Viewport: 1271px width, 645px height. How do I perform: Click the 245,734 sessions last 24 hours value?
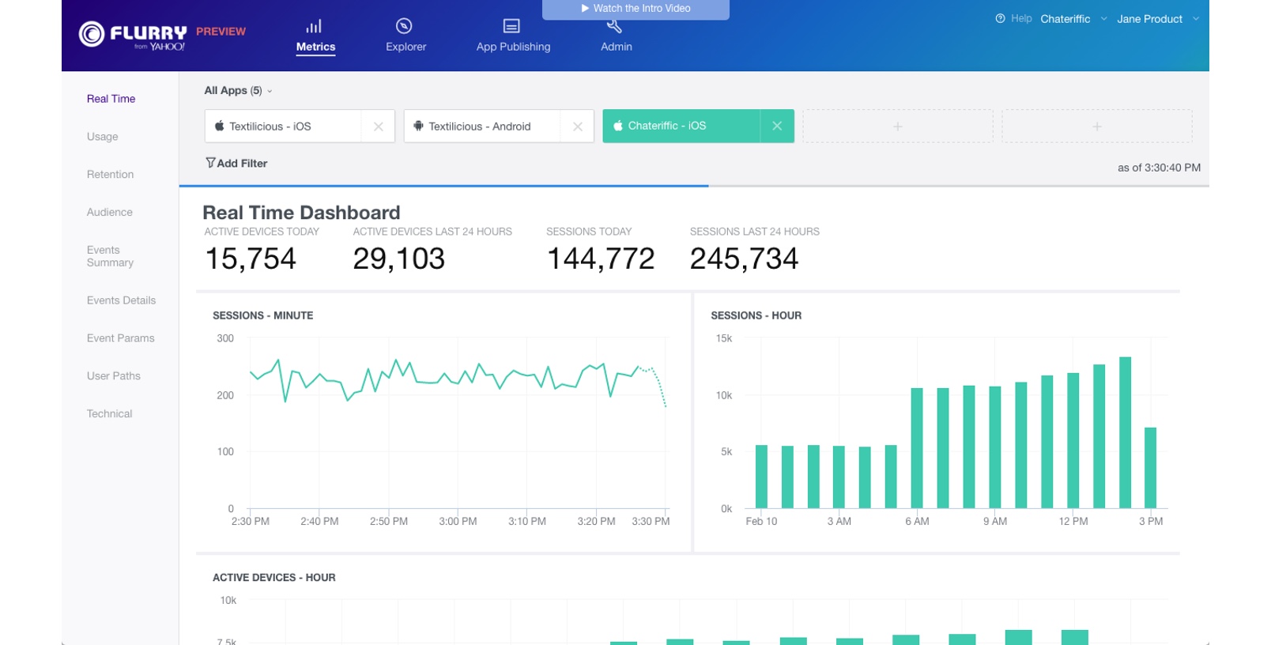point(744,258)
